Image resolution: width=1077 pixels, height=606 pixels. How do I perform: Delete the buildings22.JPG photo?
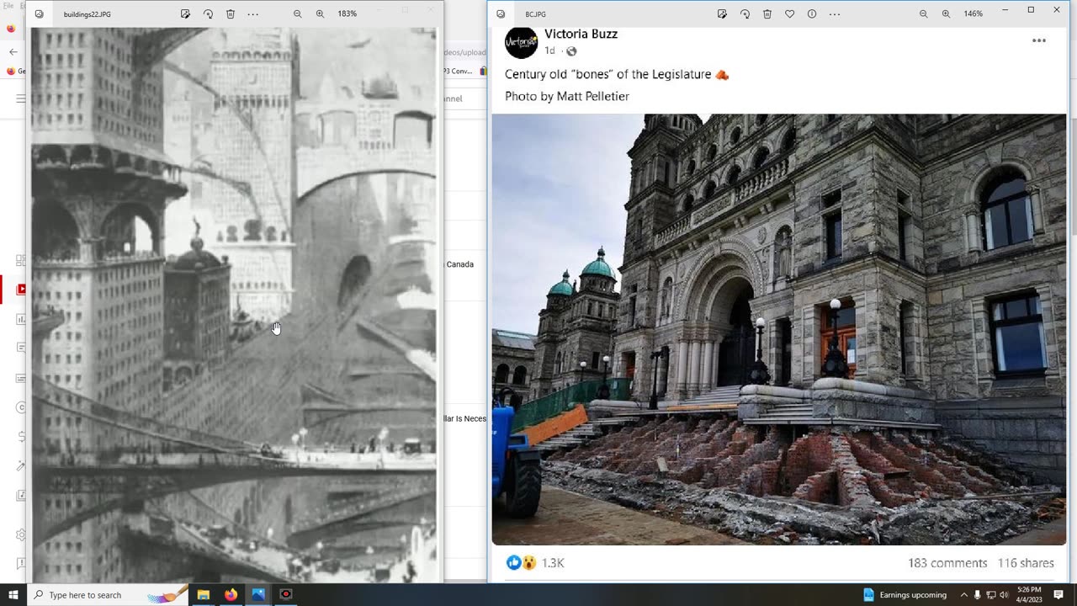pyautogui.click(x=231, y=14)
